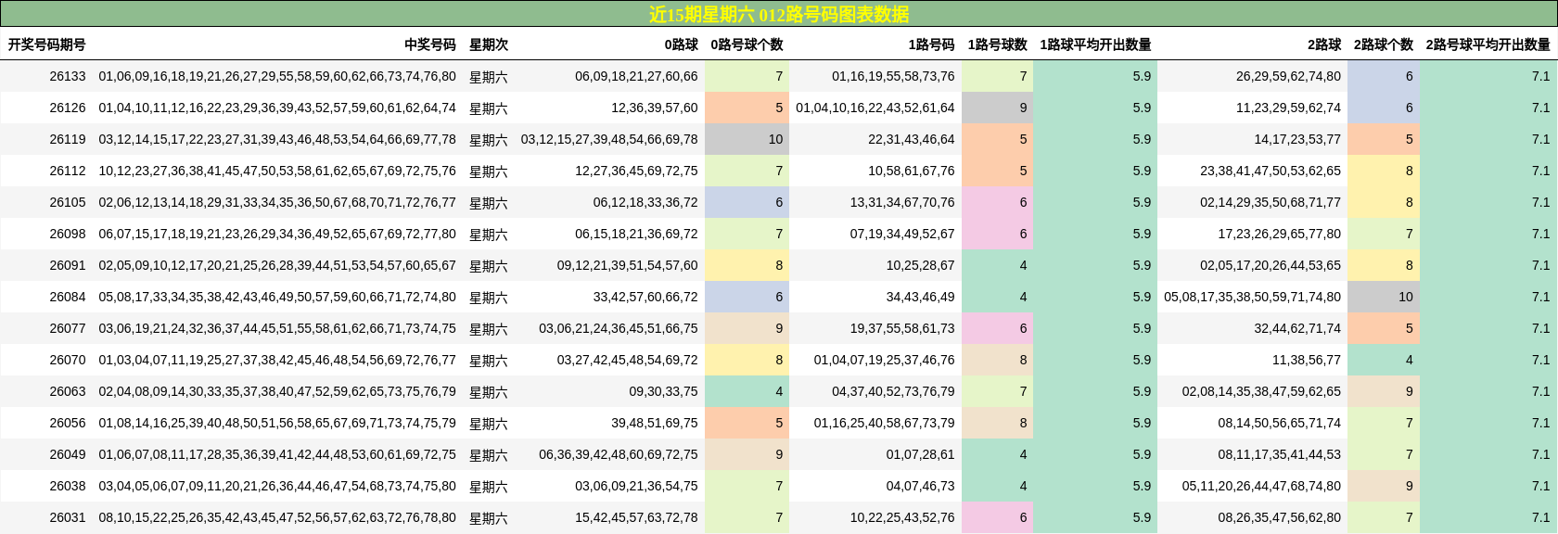The image size is (1558, 534).
Task: Click green 0路 count 4 in row 26063
Action: pyautogui.click(x=747, y=391)
